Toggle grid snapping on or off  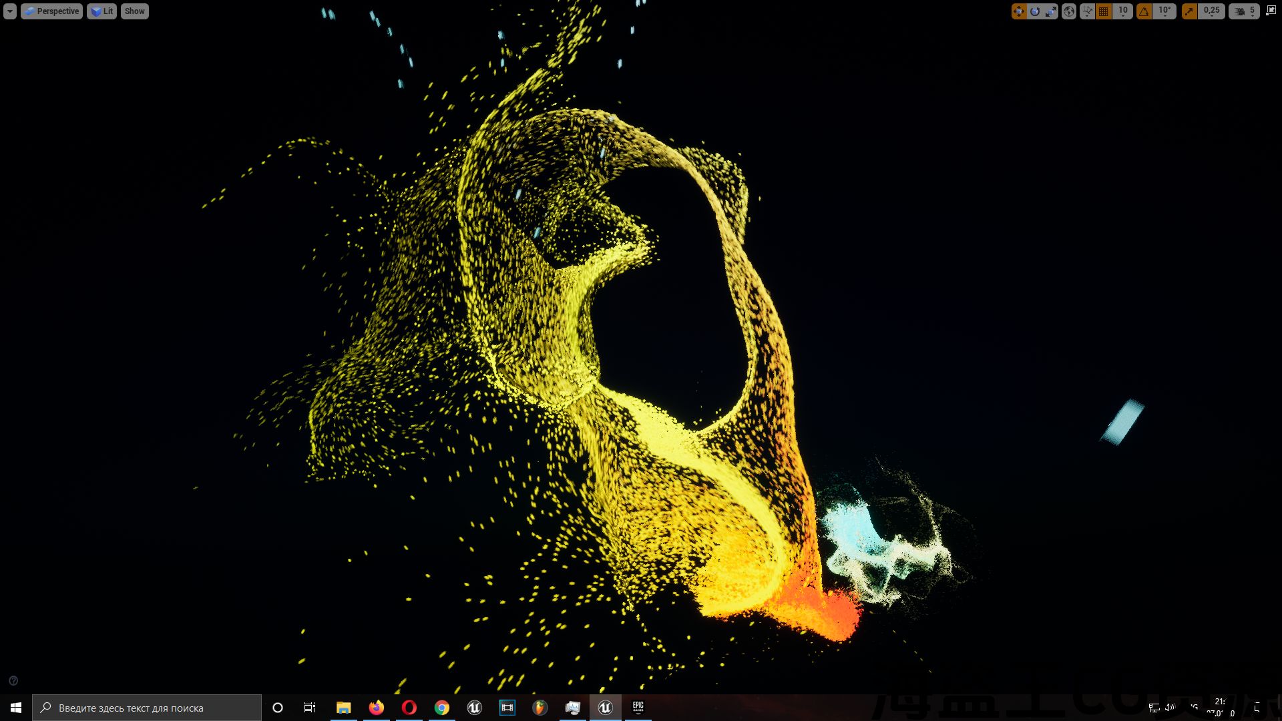pyautogui.click(x=1104, y=11)
